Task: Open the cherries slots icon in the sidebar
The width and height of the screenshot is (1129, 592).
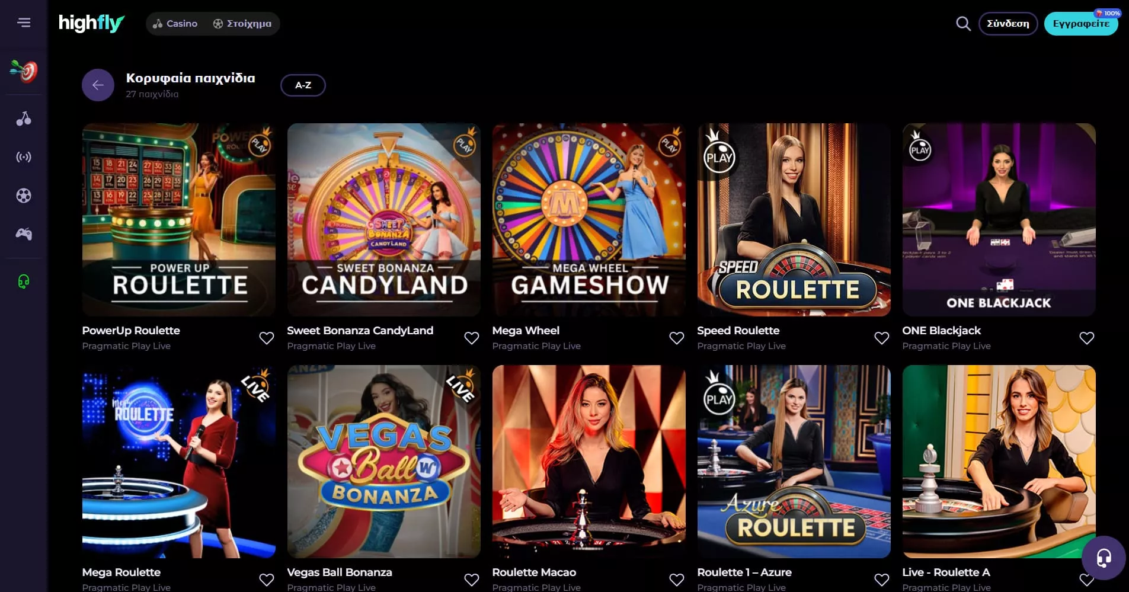Action: point(24,119)
